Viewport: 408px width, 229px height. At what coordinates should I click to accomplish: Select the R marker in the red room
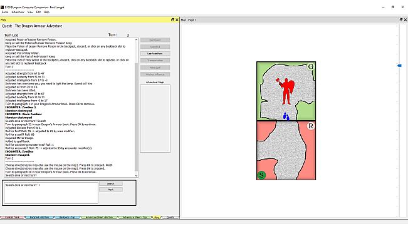point(311,126)
